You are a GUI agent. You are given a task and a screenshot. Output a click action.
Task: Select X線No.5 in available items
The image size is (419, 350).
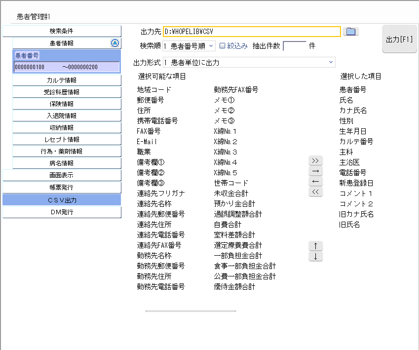coord(226,173)
